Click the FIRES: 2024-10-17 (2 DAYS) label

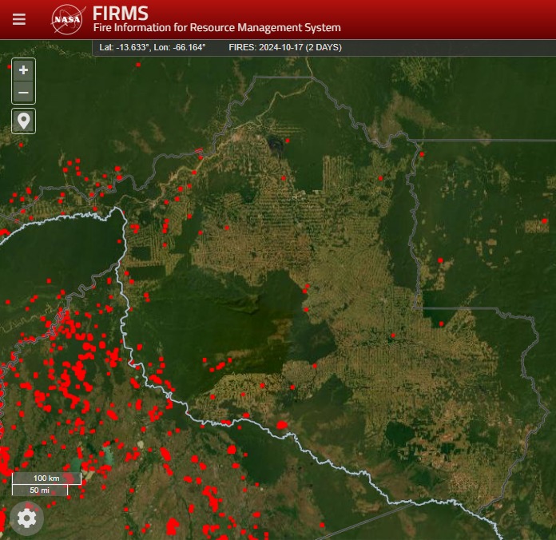tap(285, 47)
